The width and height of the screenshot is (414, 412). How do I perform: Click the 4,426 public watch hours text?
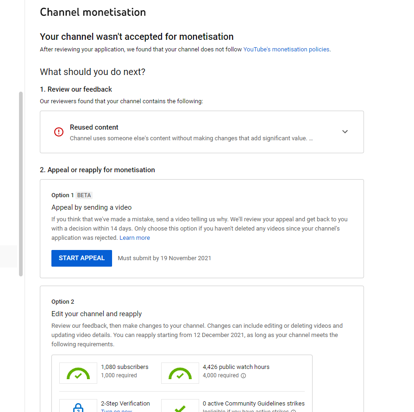click(236, 367)
